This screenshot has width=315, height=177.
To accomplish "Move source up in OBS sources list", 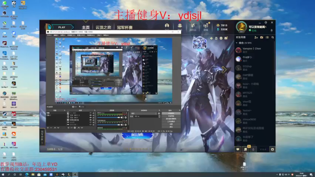I will [x=78, y=128].
